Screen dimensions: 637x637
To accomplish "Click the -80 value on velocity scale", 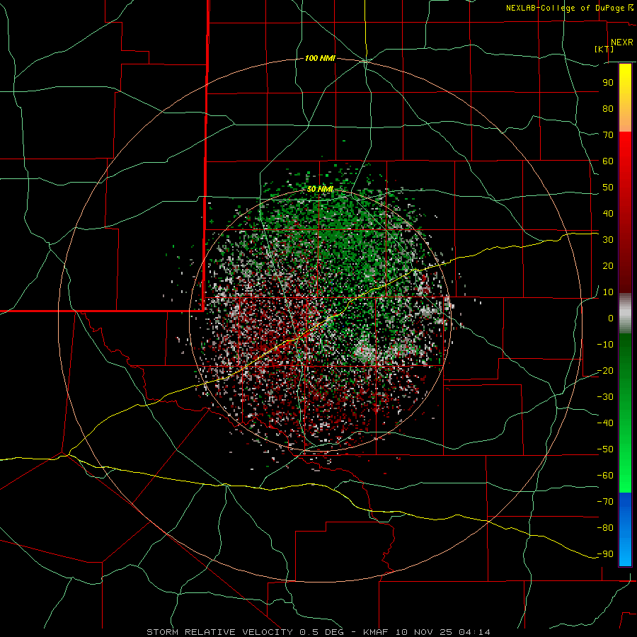I will (x=605, y=528).
